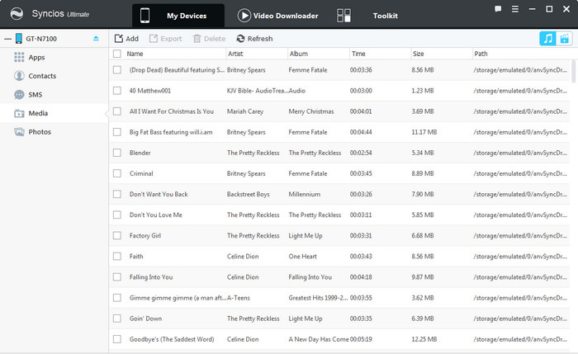
Task: Check the (Drop Dead) Beautiful song checkbox
Action: coord(117,70)
